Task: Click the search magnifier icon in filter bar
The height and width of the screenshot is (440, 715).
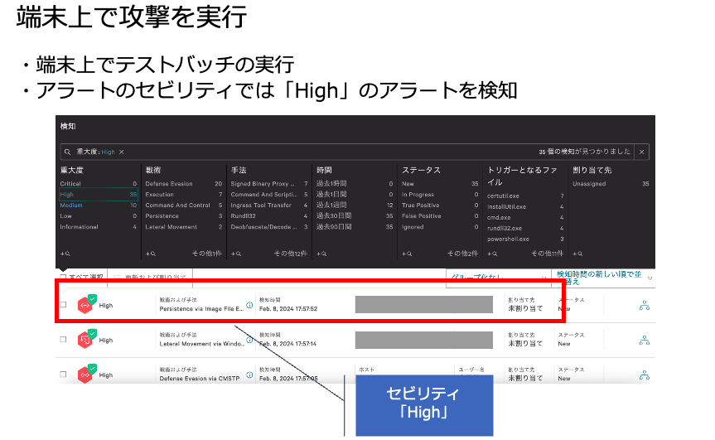Action: (x=67, y=152)
